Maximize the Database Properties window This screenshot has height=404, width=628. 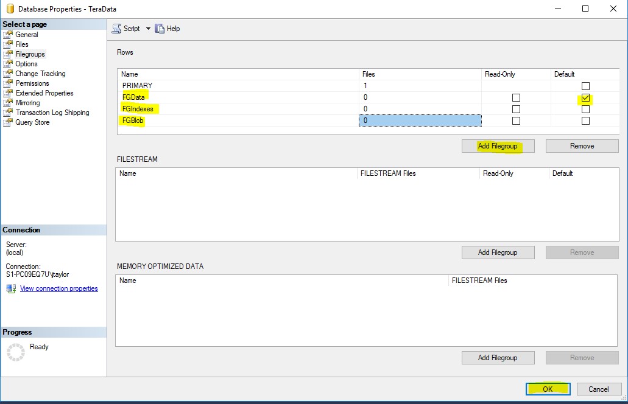coord(585,9)
